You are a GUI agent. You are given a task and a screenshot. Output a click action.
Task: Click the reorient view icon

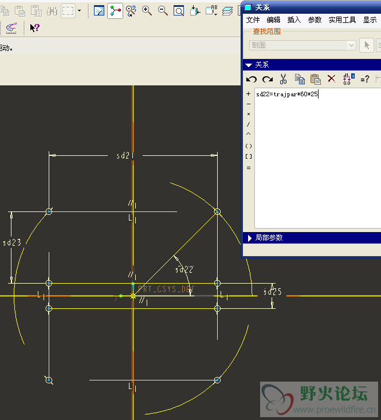(x=195, y=11)
